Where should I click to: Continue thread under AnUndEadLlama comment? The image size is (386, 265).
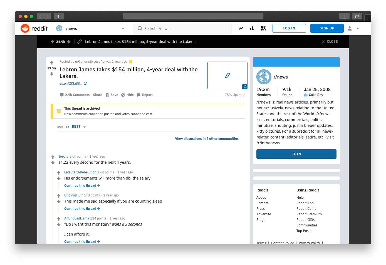pyautogui.click(x=82, y=242)
